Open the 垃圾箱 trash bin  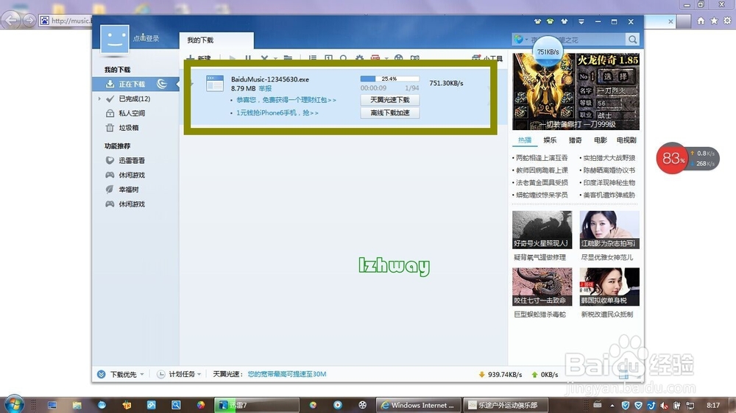pyautogui.click(x=128, y=128)
